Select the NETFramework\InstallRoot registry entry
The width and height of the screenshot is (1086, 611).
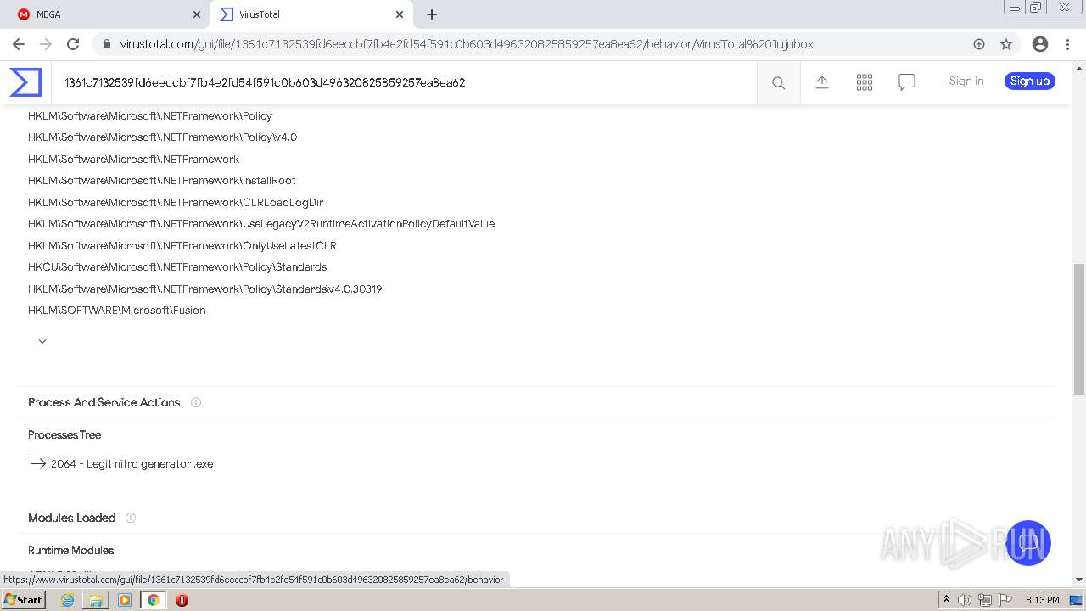(161, 181)
